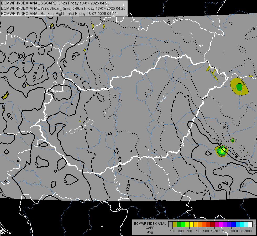Click the legend value 1750
257x236 pixels.
pyautogui.click(x=223, y=231)
